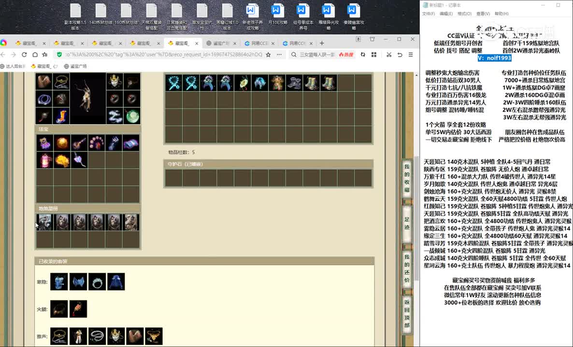Open Notepad 编辑(E) menu

(x=446, y=13)
